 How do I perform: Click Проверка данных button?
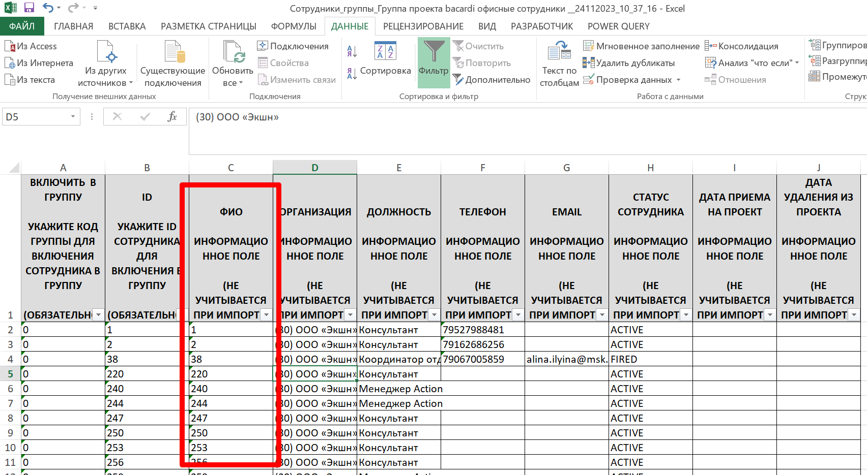coord(628,80)
